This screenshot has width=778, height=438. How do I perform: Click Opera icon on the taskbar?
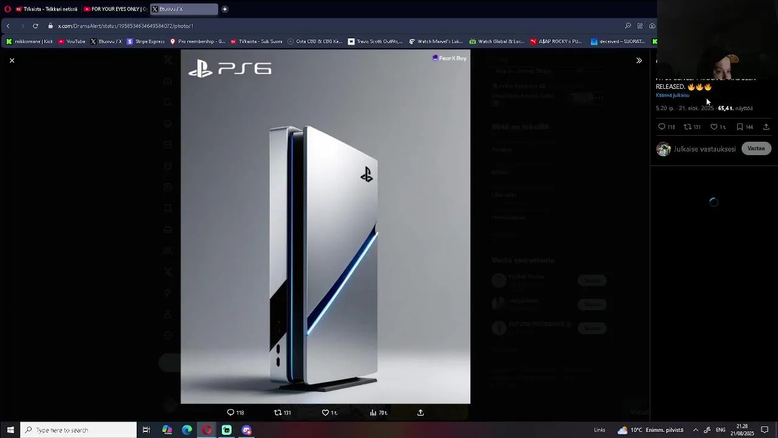tap(207, 430)
